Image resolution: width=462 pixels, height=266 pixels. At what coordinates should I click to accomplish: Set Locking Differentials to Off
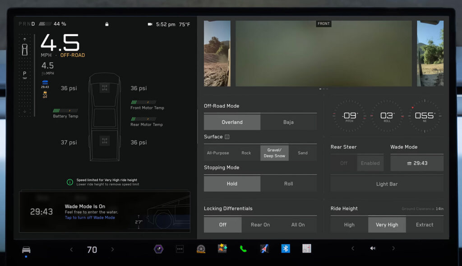[x=223, y=225]
